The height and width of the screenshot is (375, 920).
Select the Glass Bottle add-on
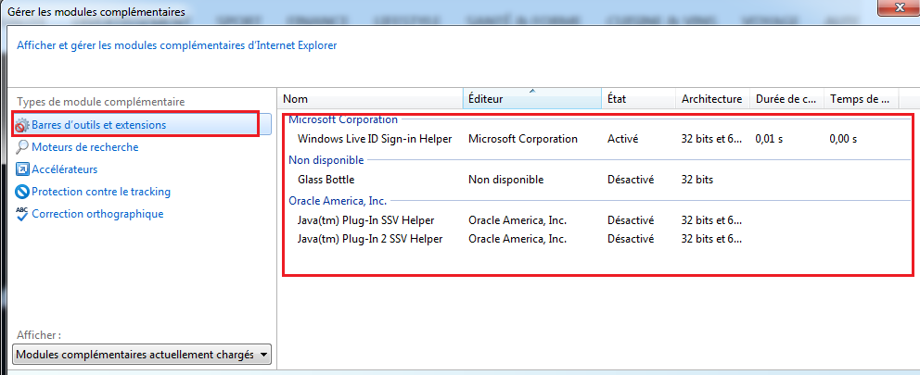tap(597, 180)
